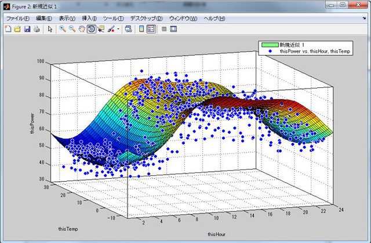
Task: Open the デスクトップ(D) menu
Action: (147, 19)
